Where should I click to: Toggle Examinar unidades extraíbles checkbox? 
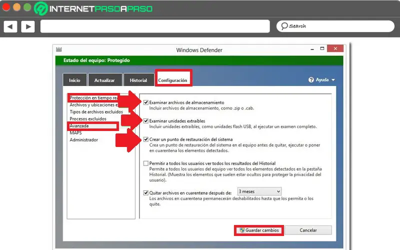146,121
